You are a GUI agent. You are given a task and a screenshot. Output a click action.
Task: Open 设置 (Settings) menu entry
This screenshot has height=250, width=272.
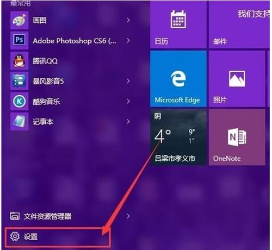58,236
